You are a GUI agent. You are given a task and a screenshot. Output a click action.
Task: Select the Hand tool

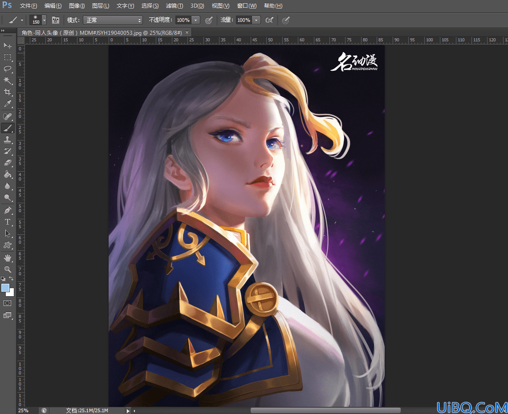(8, 258)
